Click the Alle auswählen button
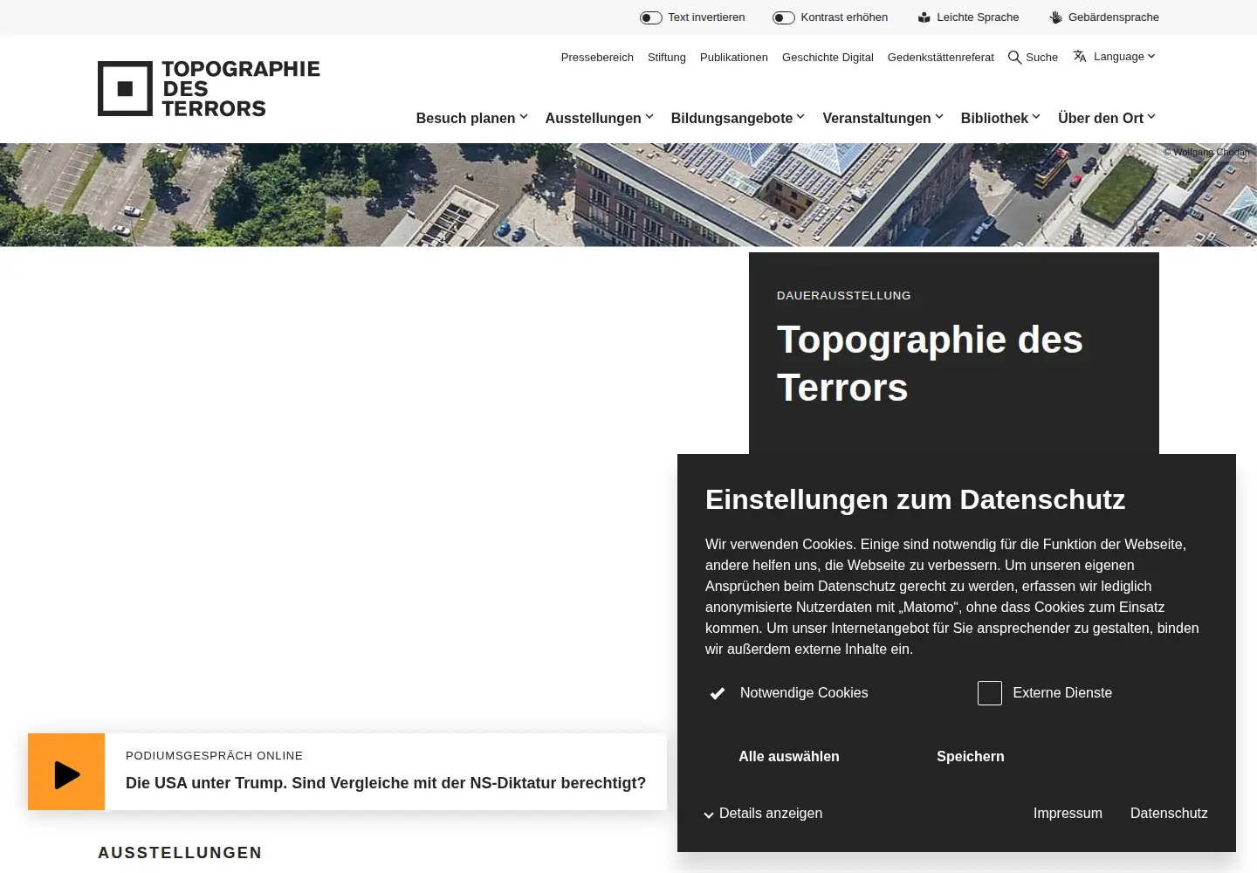Viewport: 1257px width, 873px height. 789,757
